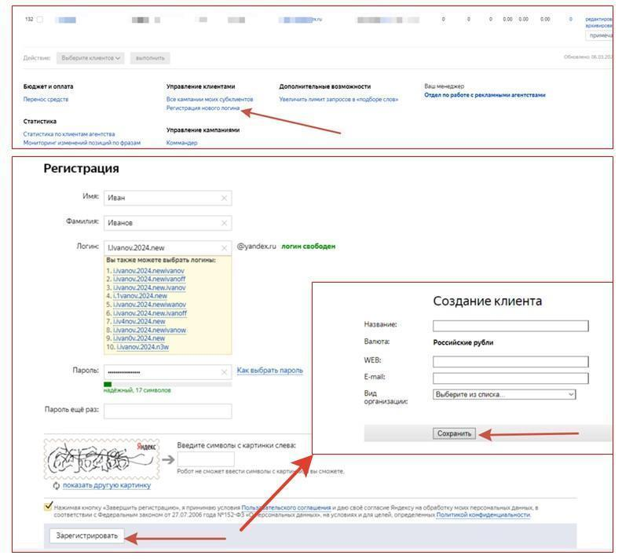Open Отдел по работе с рекламными агентствами
622x559 pixels.
click(x=485, y=95)
